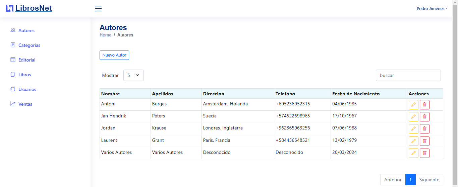The image size is (458, 187).
Task: Delete the Jan Hendrik author row
Action: pos(424,117)
